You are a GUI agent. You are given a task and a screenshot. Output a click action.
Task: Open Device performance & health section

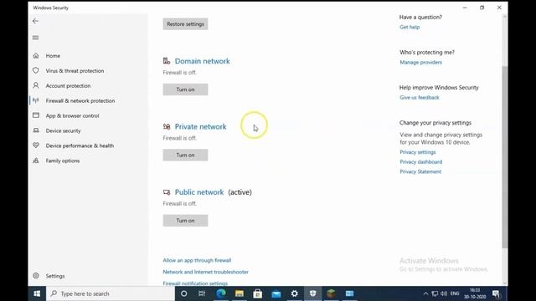click(x=80, y=145)
